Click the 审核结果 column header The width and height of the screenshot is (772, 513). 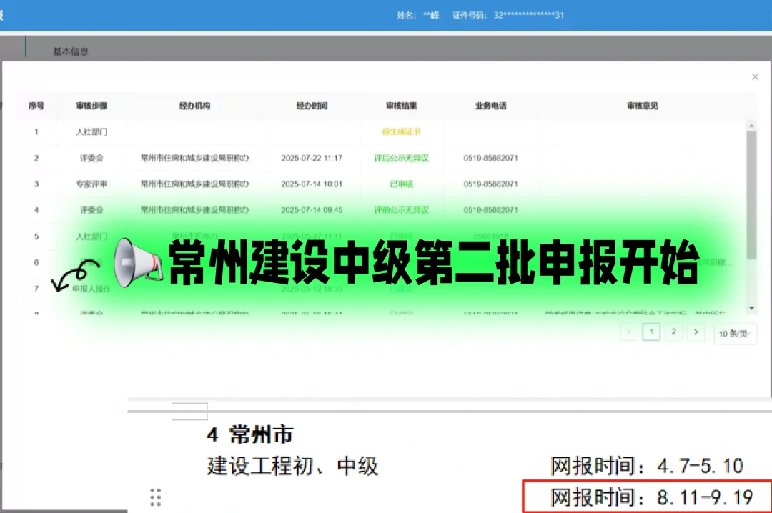[401, 106]
